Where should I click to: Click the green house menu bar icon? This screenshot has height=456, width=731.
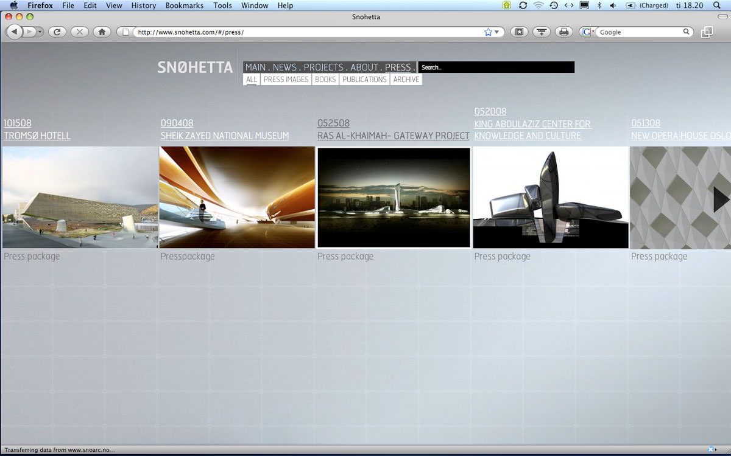(507, 5)
